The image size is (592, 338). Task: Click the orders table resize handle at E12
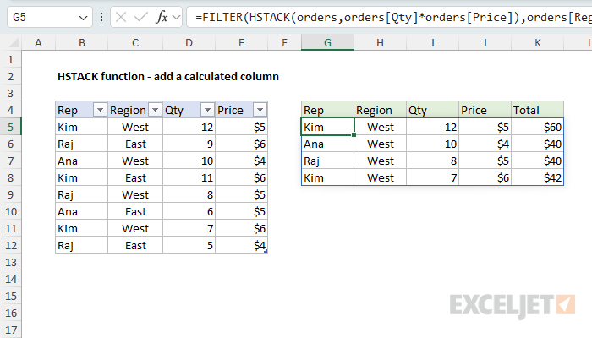tap(266, 251)
